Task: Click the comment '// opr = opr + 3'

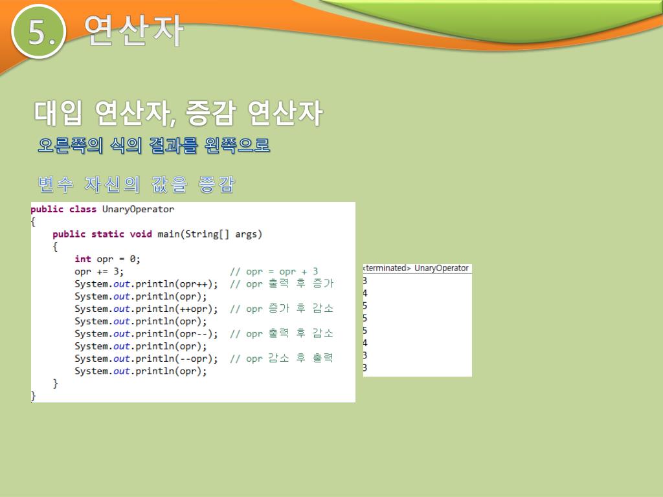Action: tap(274, 272)
